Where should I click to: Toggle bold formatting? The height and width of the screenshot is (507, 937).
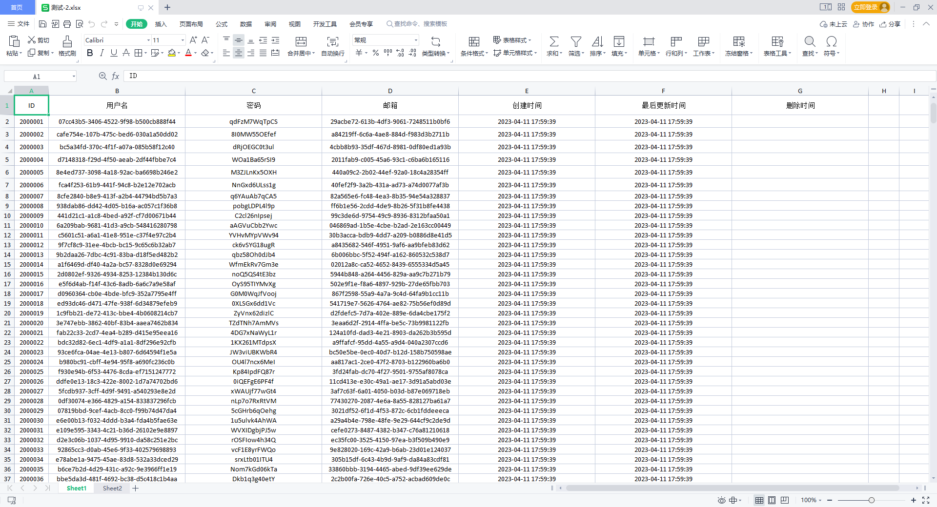tap(90, 53)
